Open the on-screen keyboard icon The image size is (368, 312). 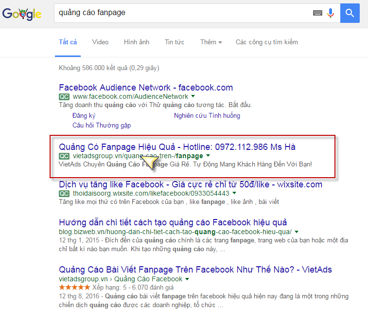[x=317, y=13]
